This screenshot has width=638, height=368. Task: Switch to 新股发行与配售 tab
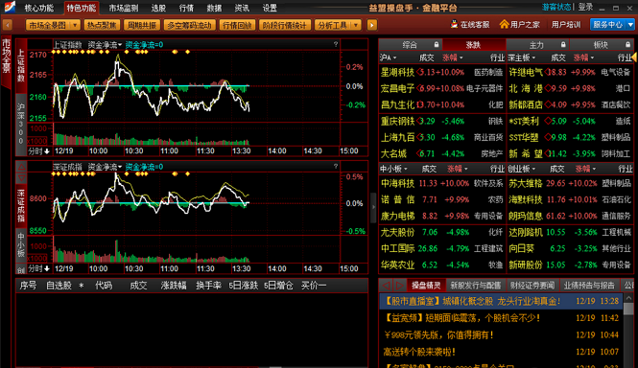pos(475,285)
